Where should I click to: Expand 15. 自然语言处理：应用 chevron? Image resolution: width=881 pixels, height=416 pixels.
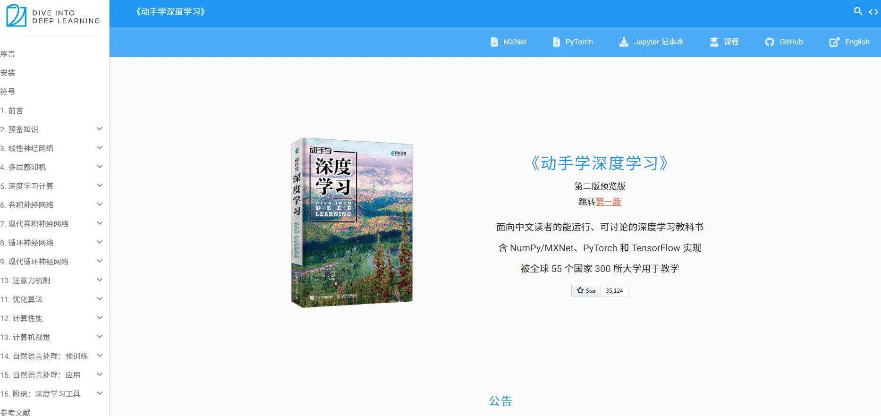[x=100, y=374]
